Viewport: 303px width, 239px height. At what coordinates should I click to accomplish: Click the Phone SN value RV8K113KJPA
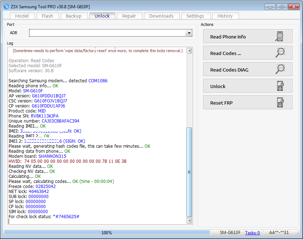pos(45,116)
